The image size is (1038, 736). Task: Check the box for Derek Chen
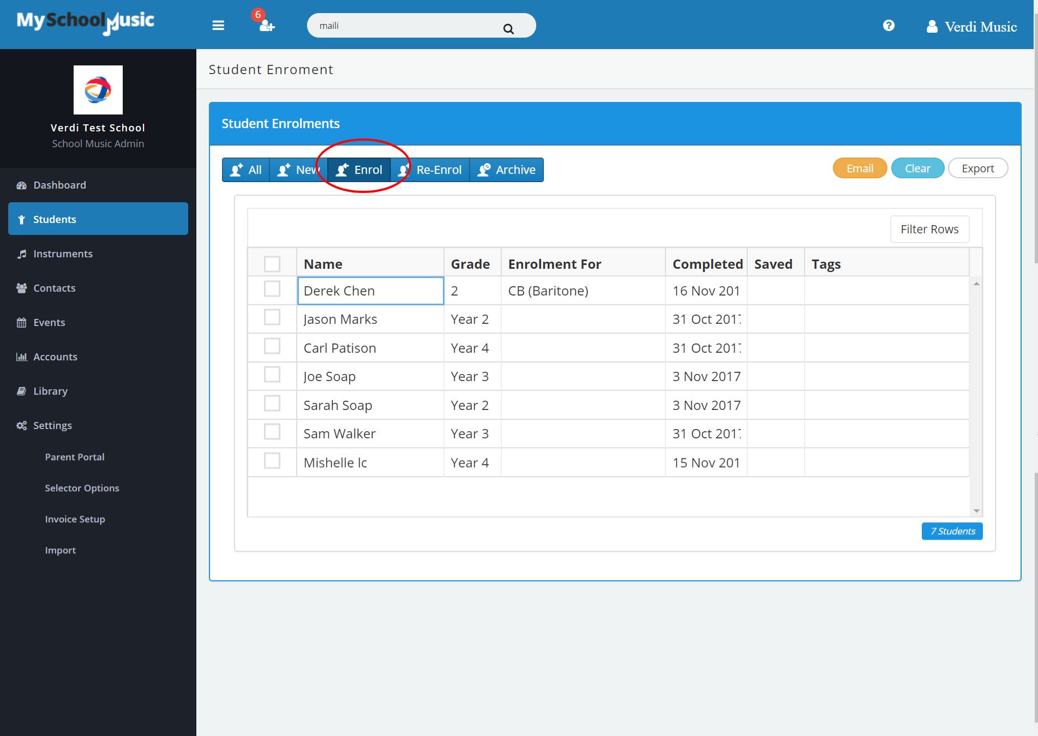click(x=272, y=289)
